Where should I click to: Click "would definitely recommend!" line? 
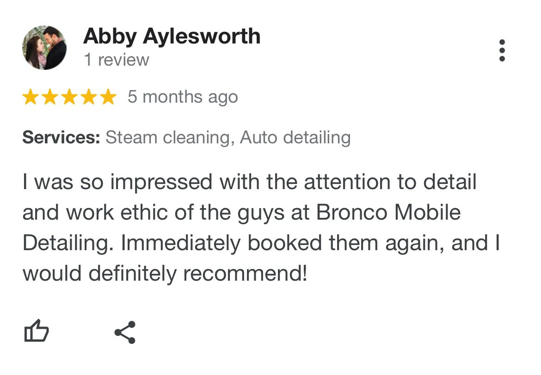coord(165,274)
